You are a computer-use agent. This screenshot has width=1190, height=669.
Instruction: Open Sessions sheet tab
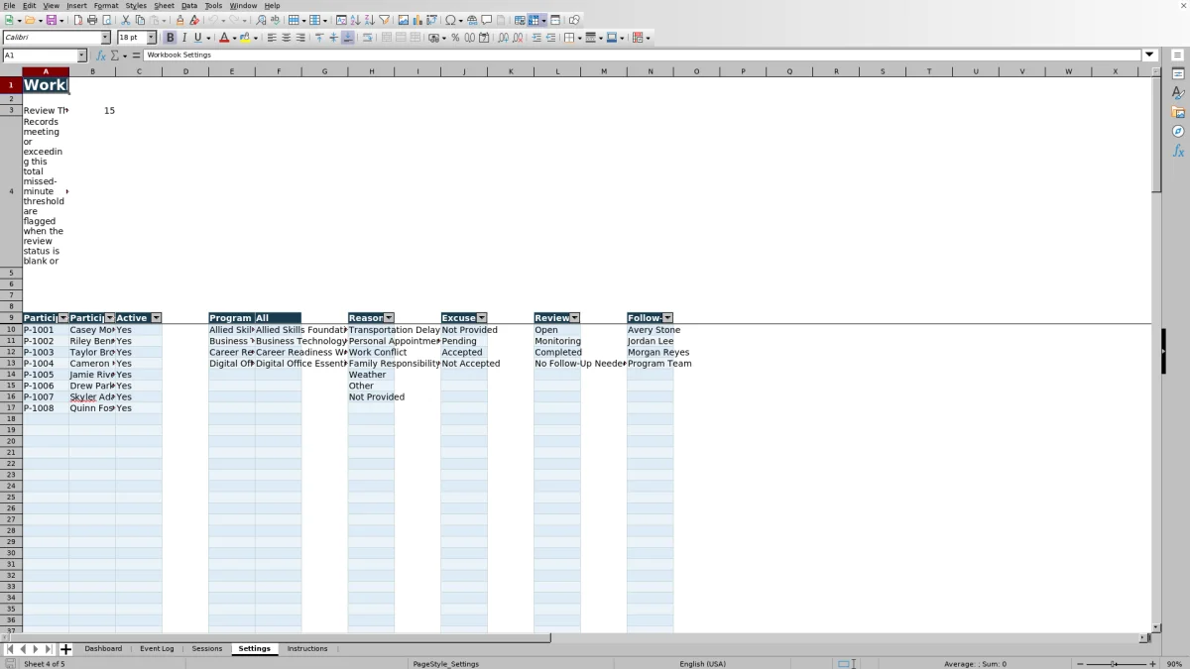[207, 648]
